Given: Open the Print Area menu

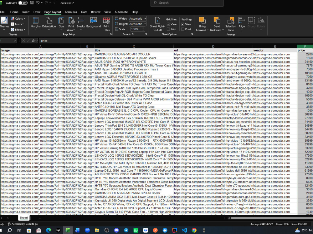Looking at the screenshot, I should click(x=71, y=24).
